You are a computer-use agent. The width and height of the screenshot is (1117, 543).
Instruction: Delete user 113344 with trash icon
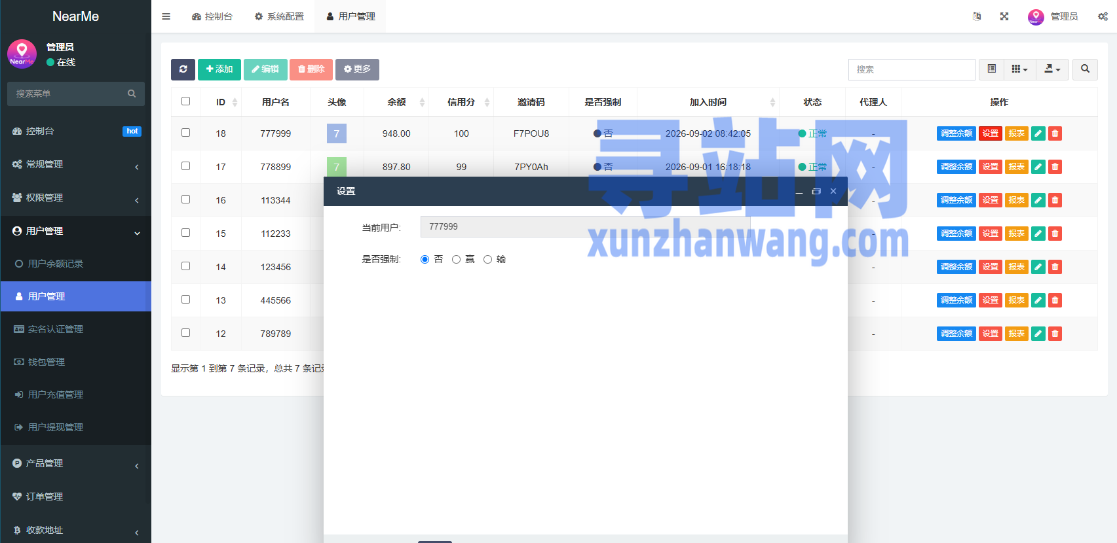(x=1055, y=200)
